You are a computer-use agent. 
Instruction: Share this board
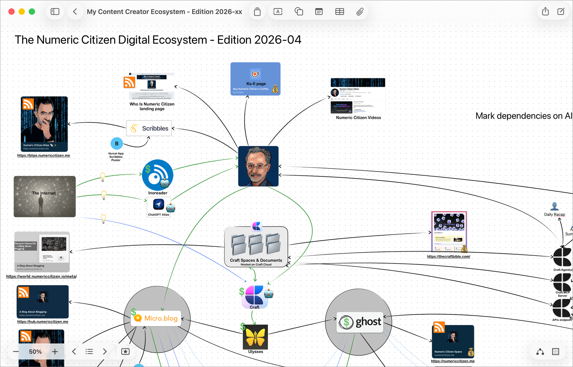[545, 12]
